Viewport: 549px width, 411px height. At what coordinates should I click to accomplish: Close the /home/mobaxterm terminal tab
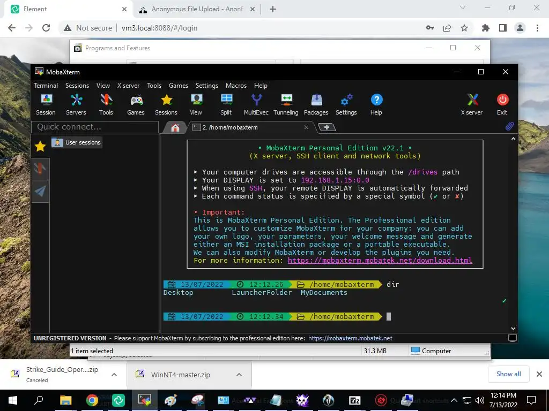306,127
